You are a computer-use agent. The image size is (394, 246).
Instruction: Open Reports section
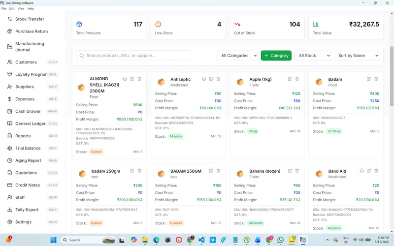(x=33, y=136)
